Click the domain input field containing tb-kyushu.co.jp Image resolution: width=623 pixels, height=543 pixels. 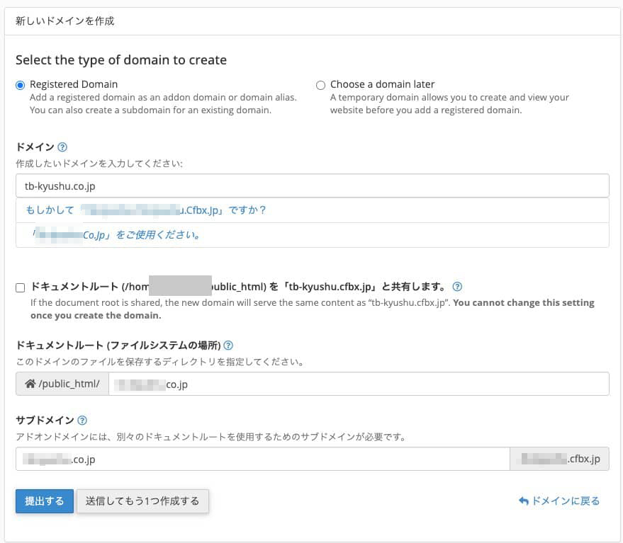click(x=313, y=185)
